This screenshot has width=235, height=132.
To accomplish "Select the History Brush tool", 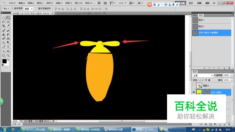I will (x=8, y=34).
